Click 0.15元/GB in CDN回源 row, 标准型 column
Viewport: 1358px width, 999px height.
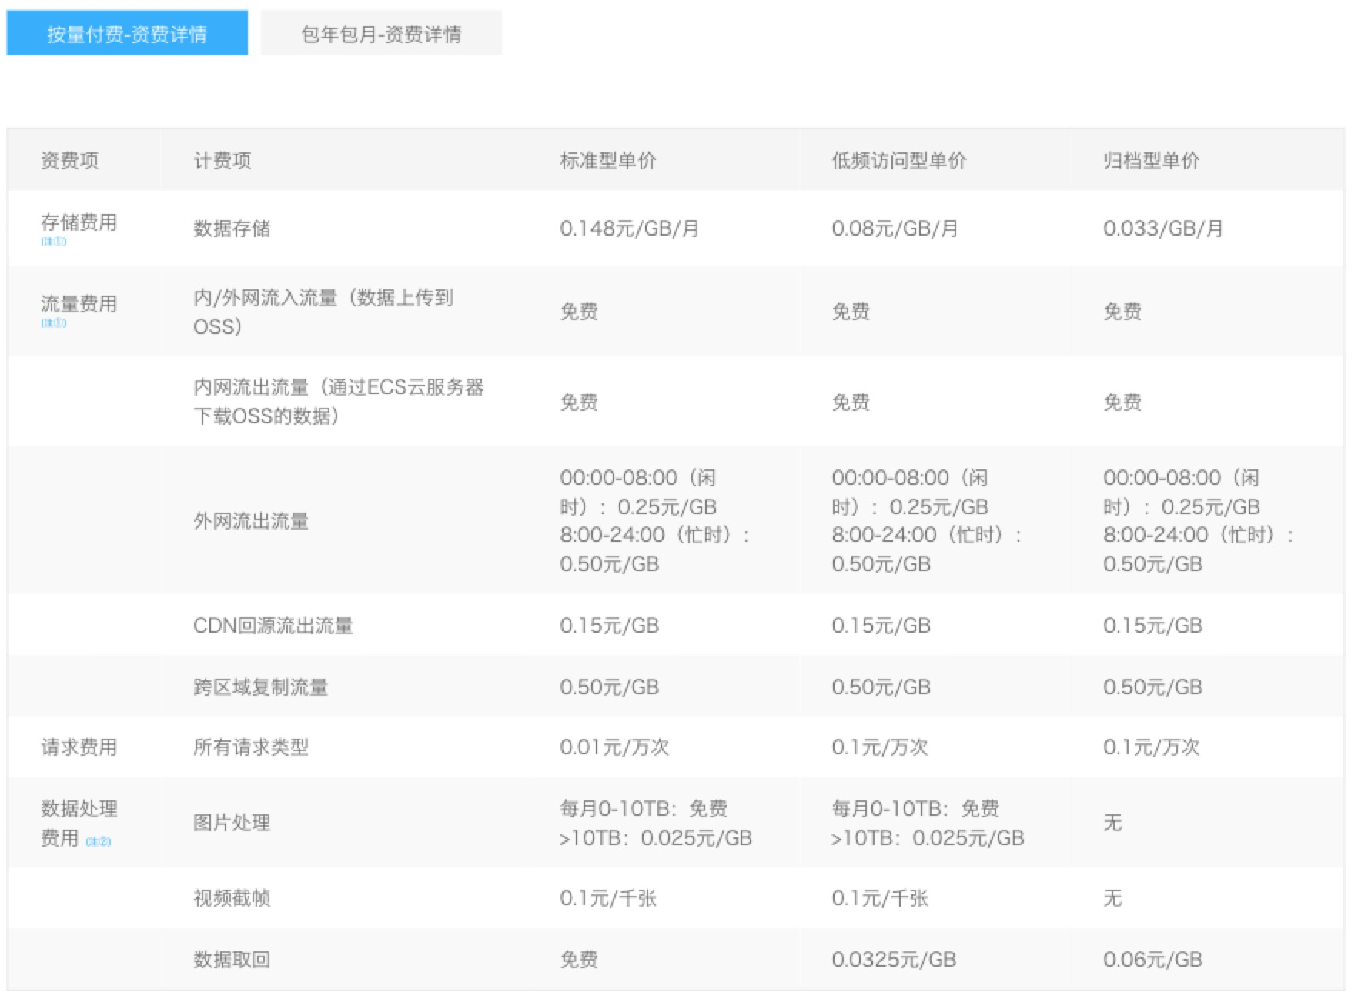coord(610,626)
